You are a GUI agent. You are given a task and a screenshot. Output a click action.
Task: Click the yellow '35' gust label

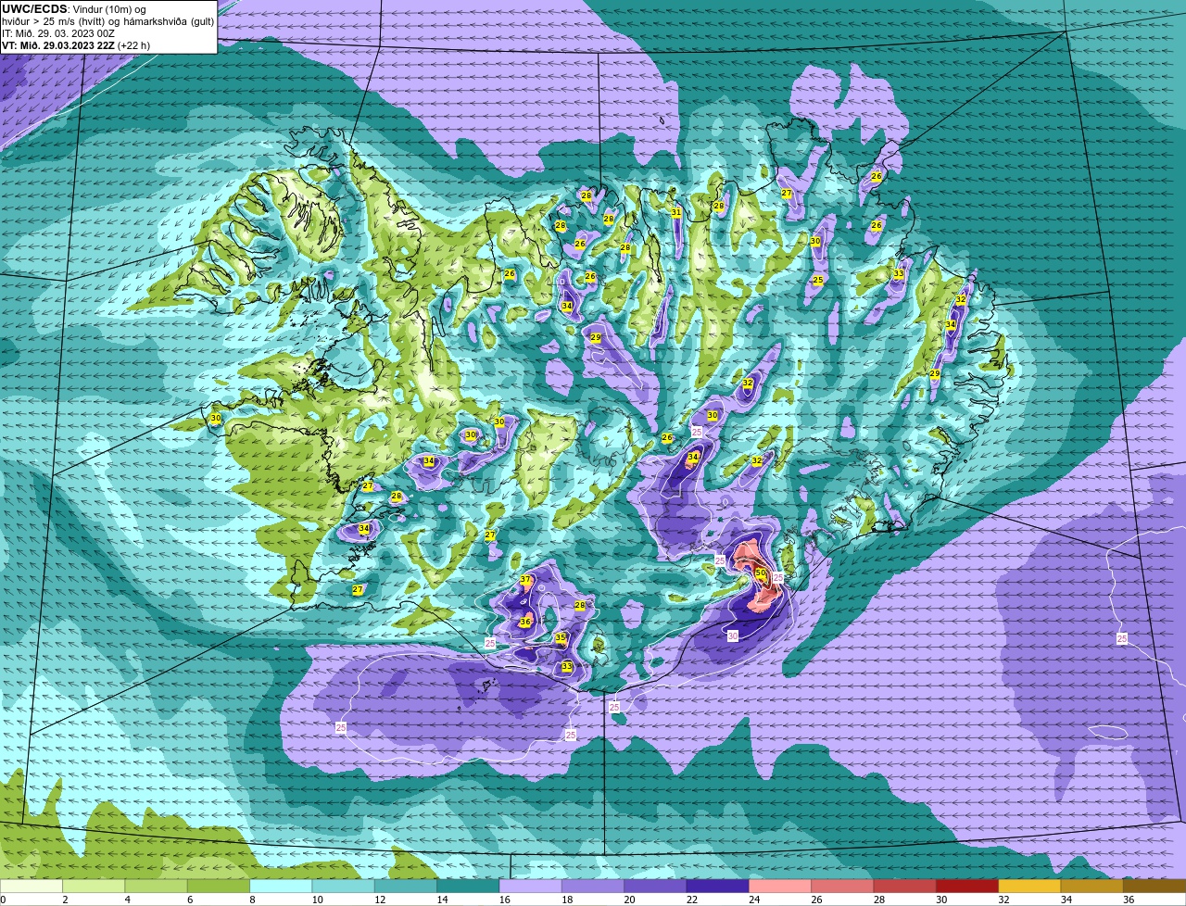click(x=561, y=637)
